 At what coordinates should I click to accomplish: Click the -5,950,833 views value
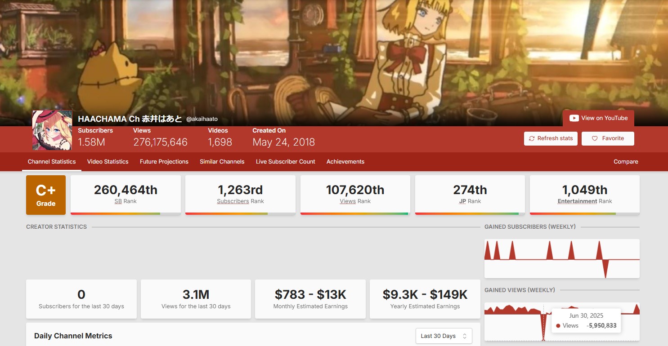[601, 326]
